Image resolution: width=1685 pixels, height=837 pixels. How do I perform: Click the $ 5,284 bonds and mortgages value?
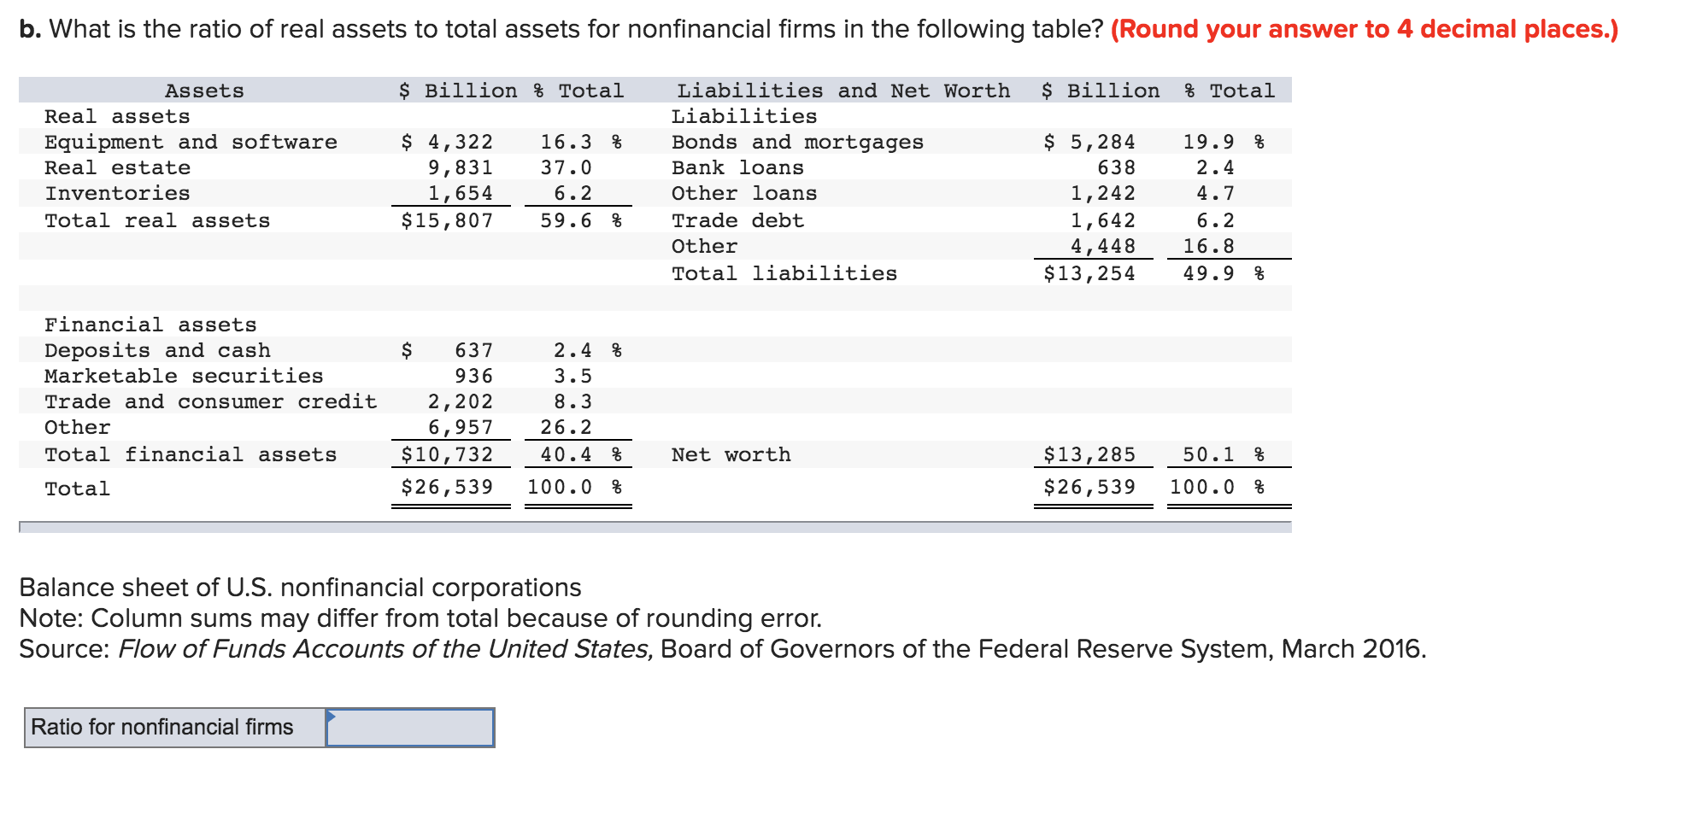(x=1089, y=142)
